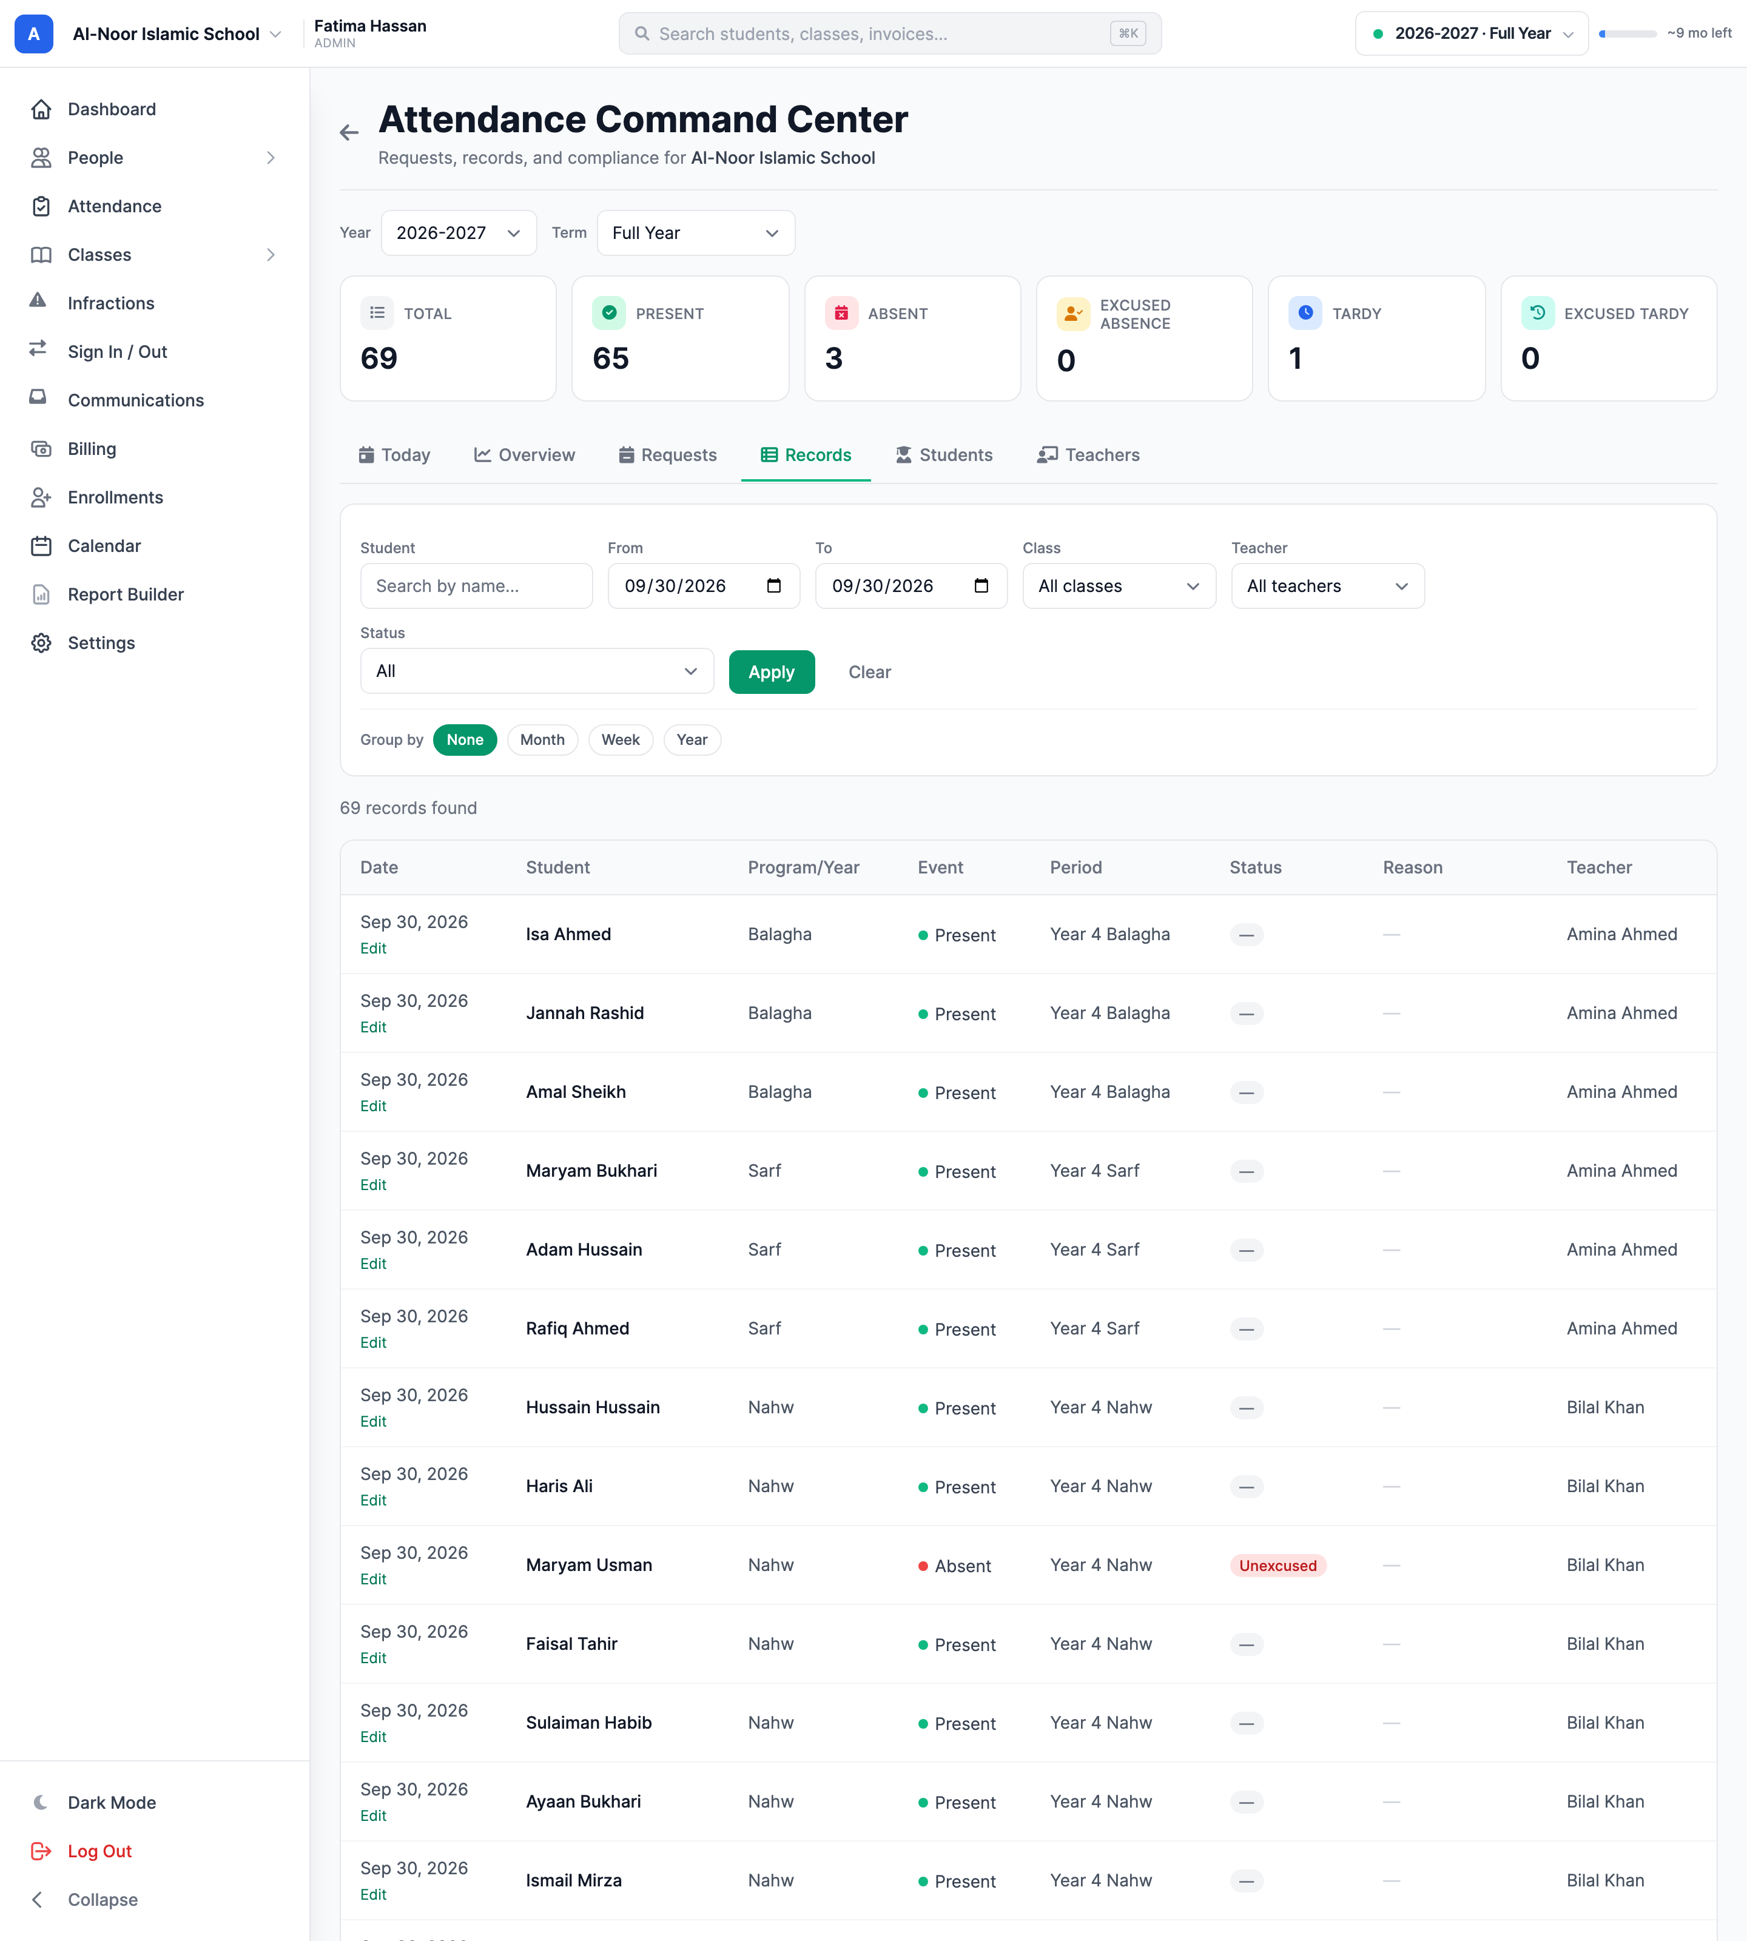
Task: Switch to the Teachers tab
Action: [1088, 455]
